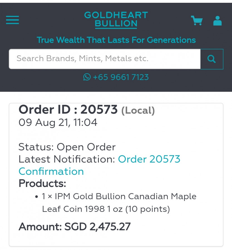Image resolution: width=232 pixels, height=250 pixels.
Task: Click the WhatsApp icon beside the phone number
Action: [87, 77]
